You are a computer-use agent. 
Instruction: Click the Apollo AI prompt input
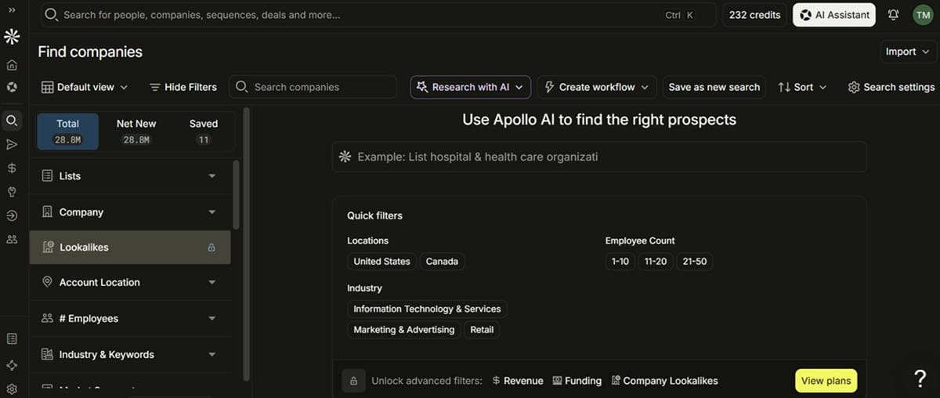tap(599, 157)
